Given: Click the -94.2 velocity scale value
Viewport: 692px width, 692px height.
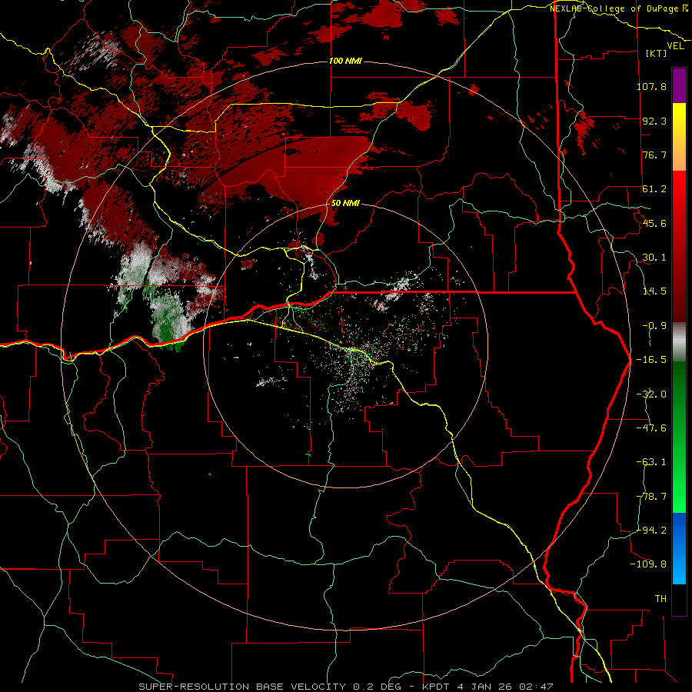Looking at the screenshot, I should (651, 530).
